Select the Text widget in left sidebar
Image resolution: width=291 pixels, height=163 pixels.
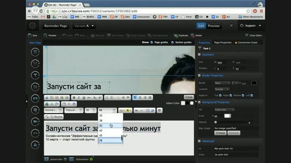(35, 76)
